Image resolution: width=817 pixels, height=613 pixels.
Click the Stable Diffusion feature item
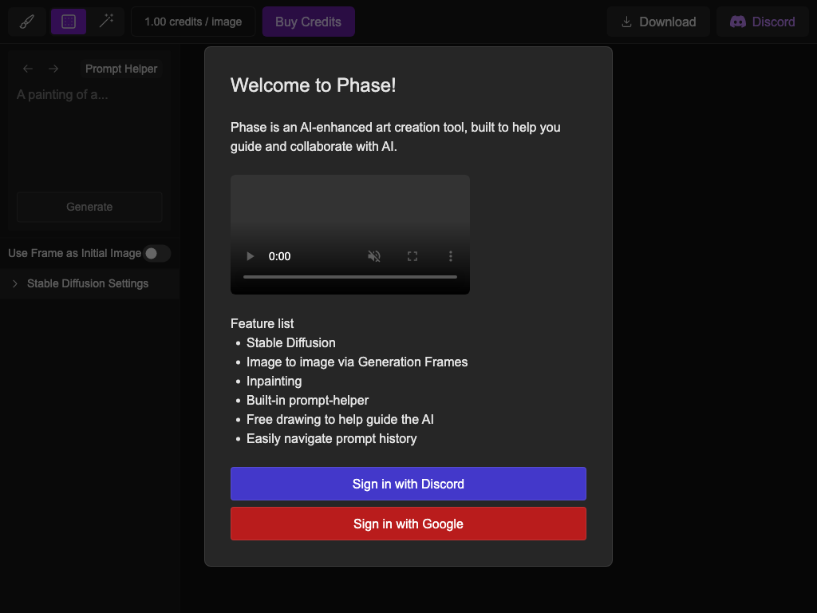tap(290, 343)
